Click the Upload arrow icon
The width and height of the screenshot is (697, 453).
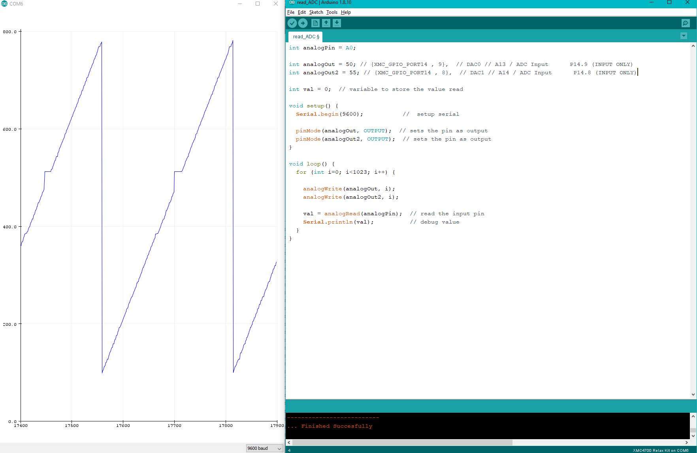click(303, 23)
